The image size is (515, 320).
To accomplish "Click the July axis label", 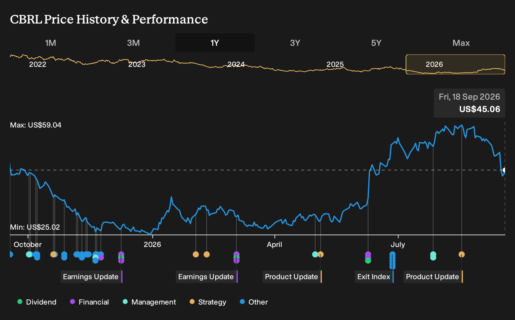I will pyautogui.click(x=398, y=244).
